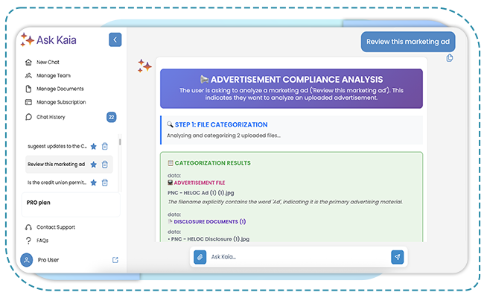Viewport: 484px width, 298px height.
Task: Open Chat History
Action: [51, 117]
